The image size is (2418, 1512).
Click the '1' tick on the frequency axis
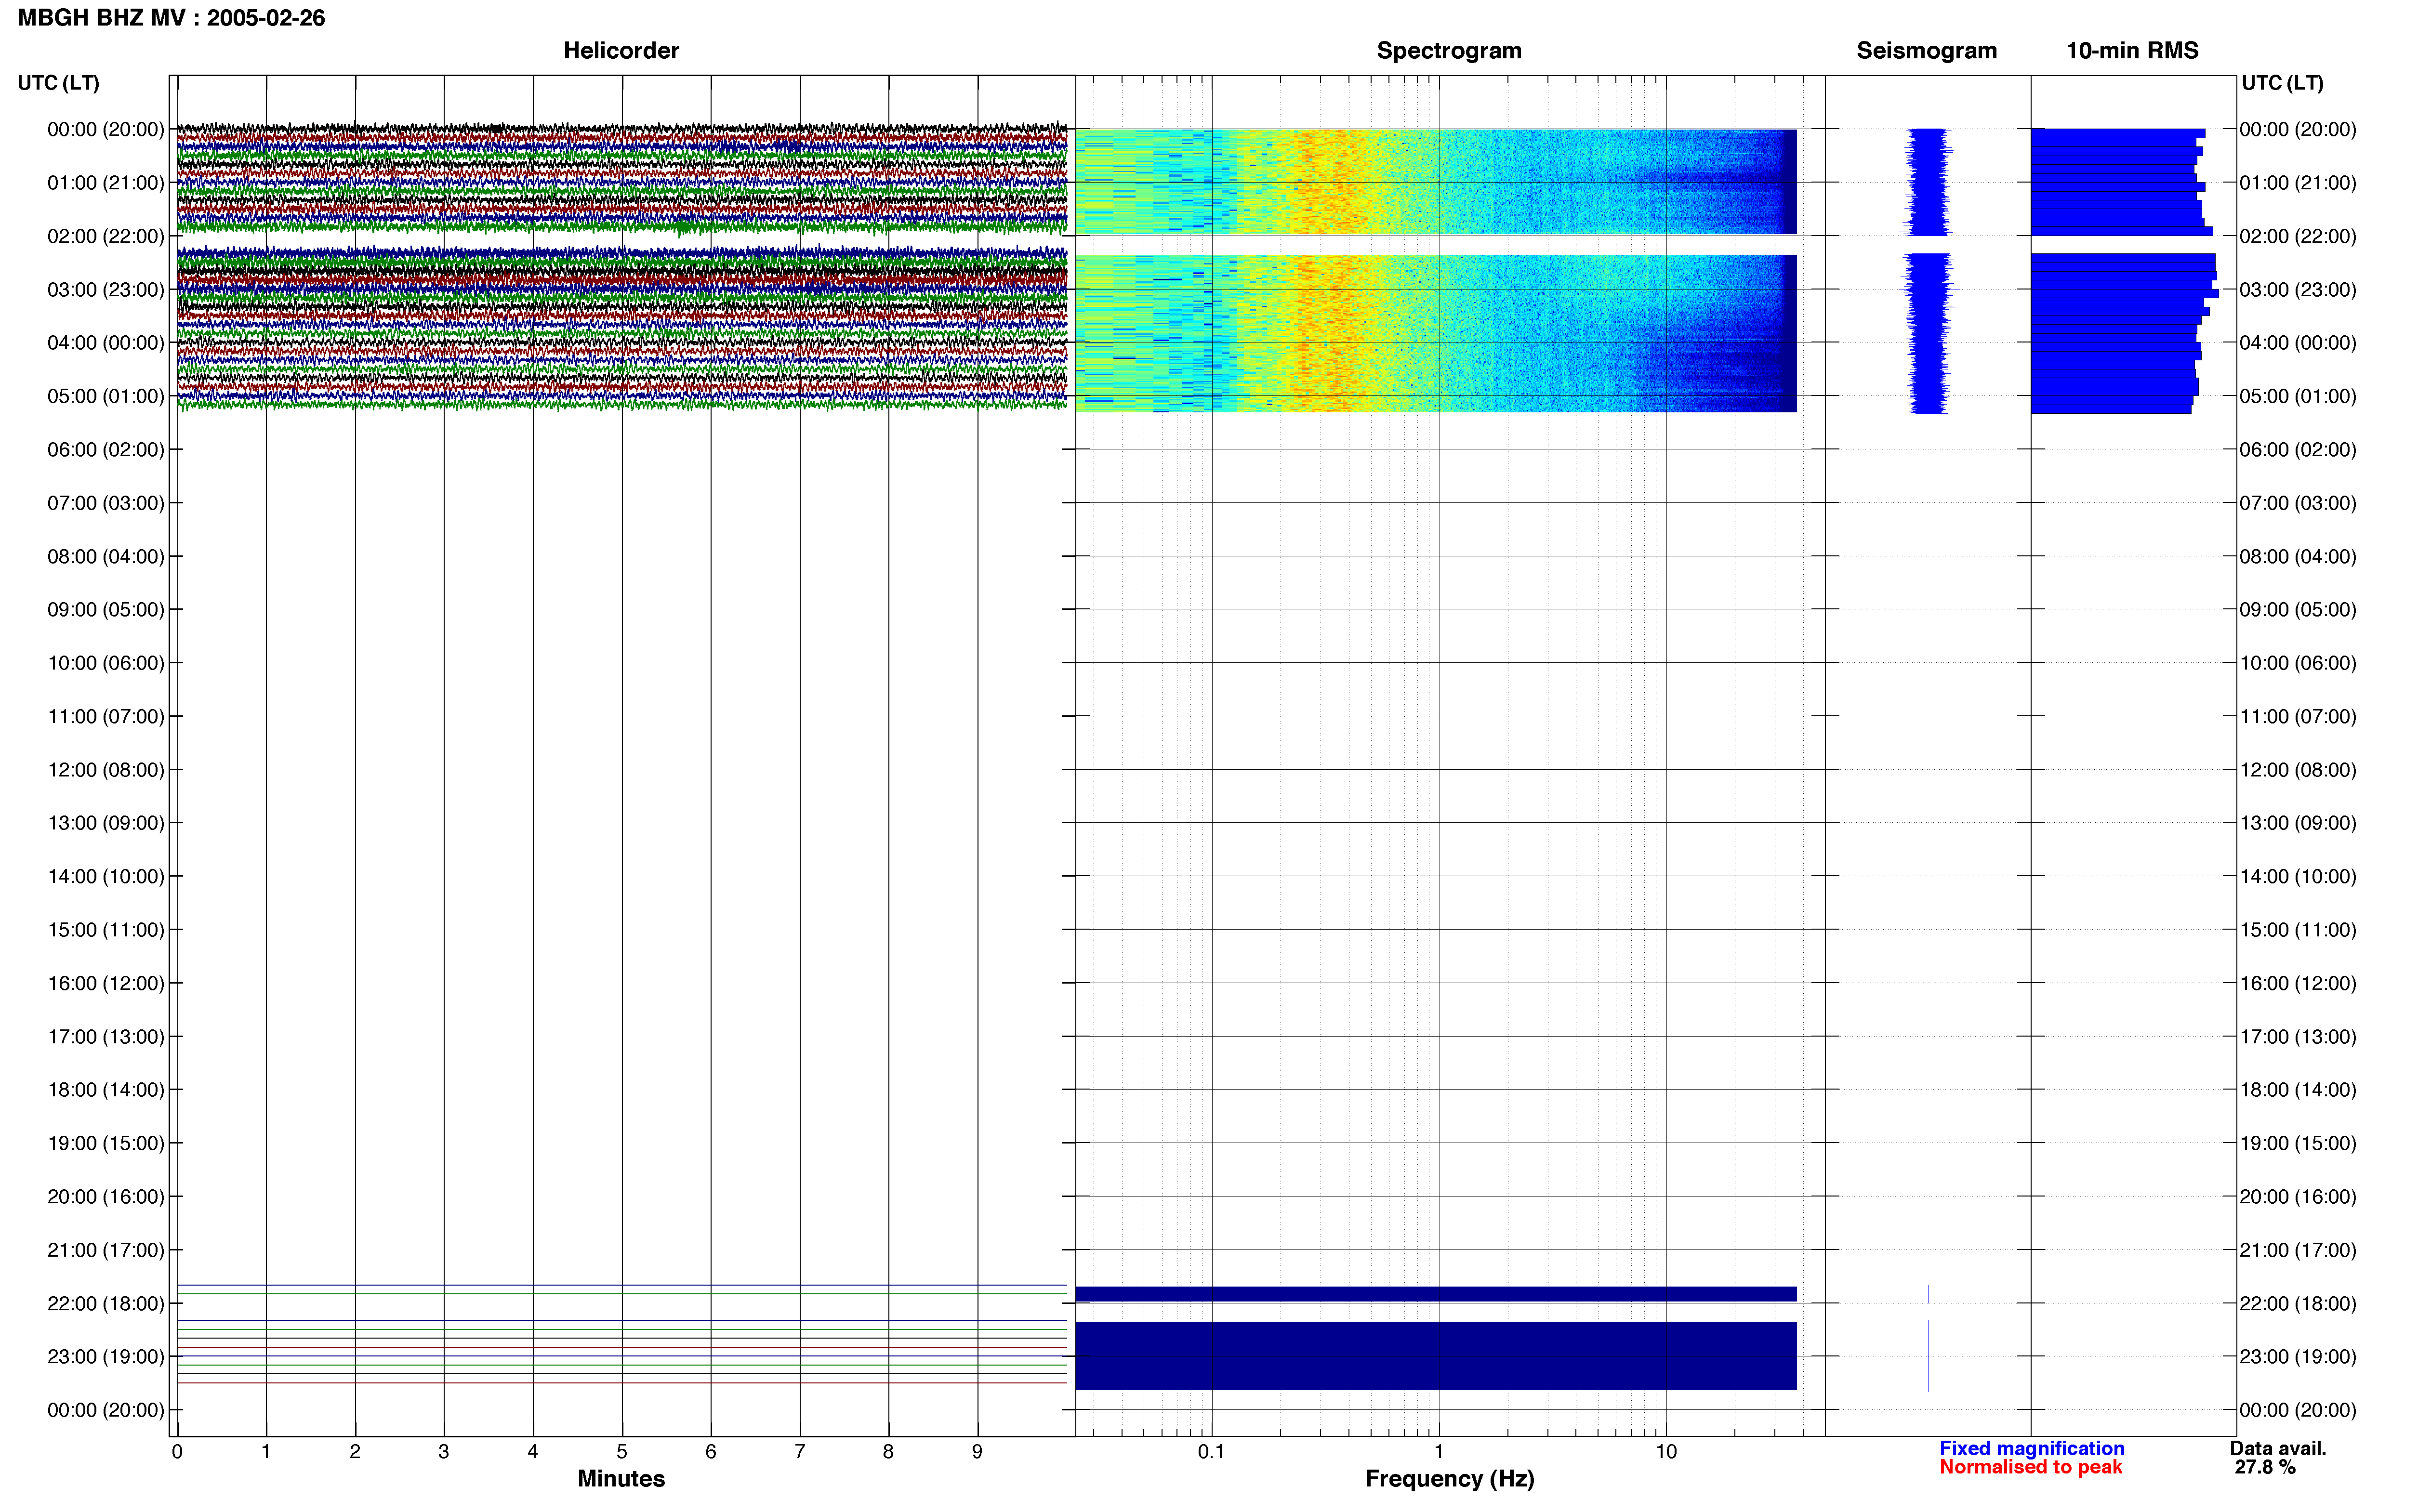[x=1439, y=1452]
